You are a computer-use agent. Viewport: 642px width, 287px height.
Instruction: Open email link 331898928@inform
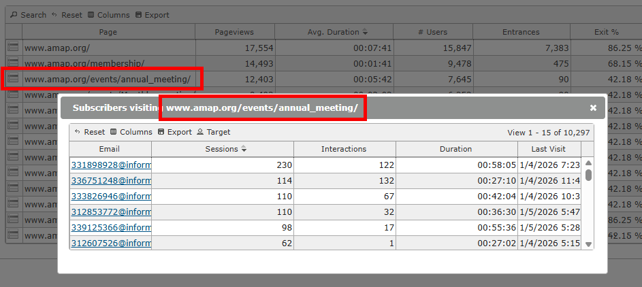[x=111, y=165]
